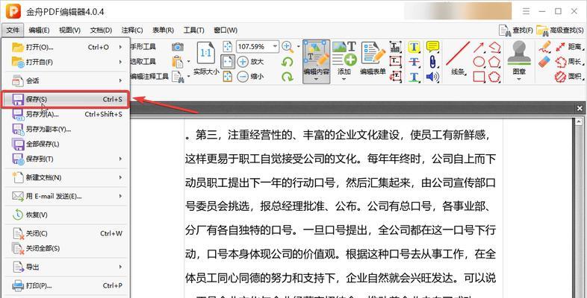Viewport: 587px width, 298px height.
Task: Select the 周长 perimeter measuring tool
Action: 568,62
